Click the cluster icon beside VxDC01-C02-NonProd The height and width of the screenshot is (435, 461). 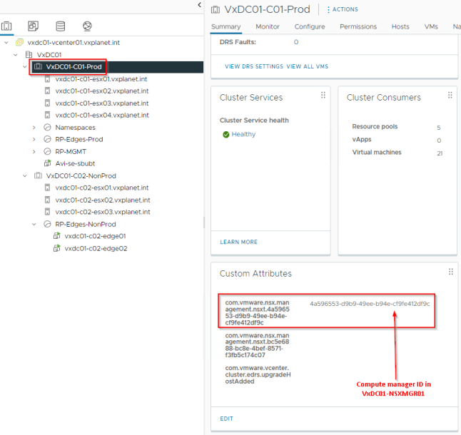[38, 175]
